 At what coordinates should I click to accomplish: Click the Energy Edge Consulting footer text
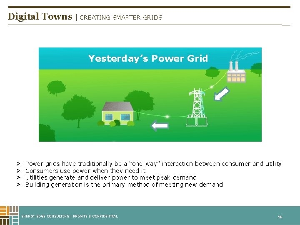point(70,216)
